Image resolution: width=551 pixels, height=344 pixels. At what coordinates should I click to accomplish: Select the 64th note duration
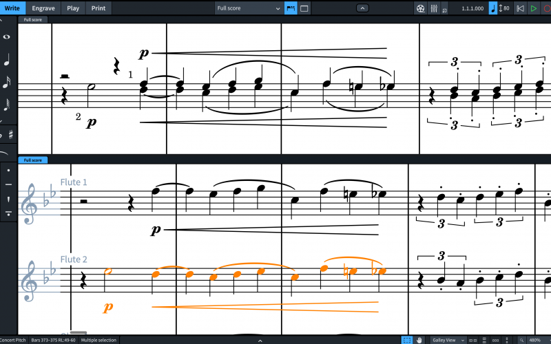7,105
